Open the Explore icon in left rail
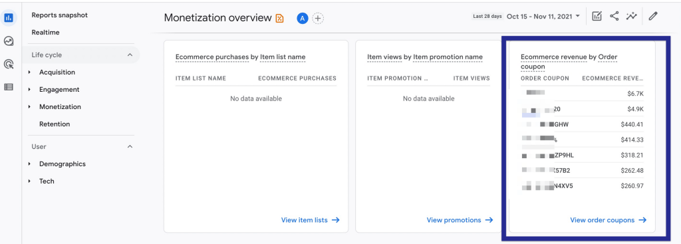 coord(9,41)
